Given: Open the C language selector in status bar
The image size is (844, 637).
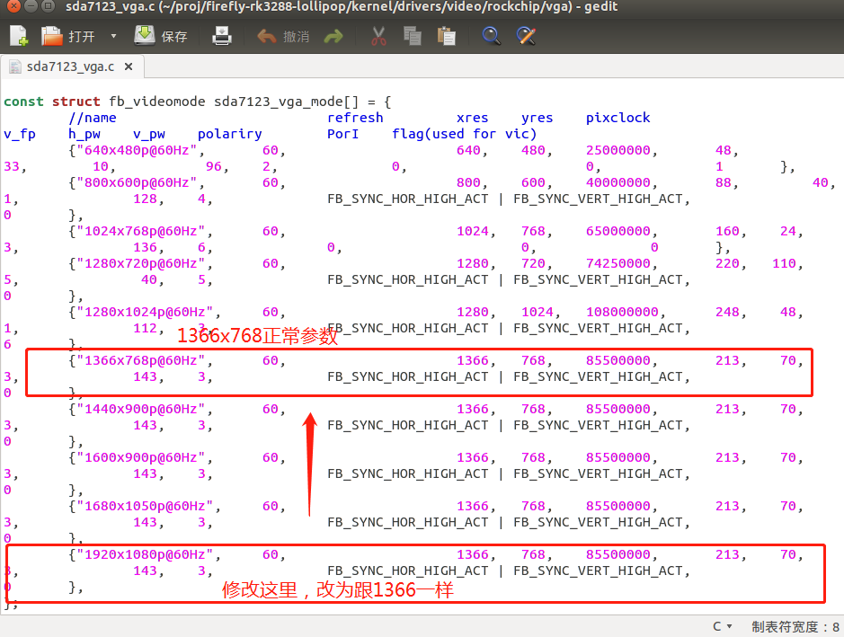Looking at the screenshot, I should pos(723,626).
